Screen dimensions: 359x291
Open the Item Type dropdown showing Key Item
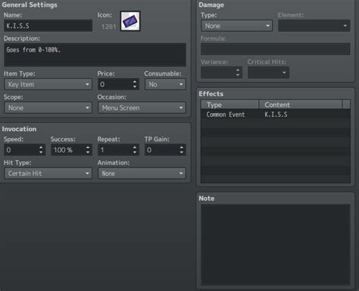pos(48,84)
